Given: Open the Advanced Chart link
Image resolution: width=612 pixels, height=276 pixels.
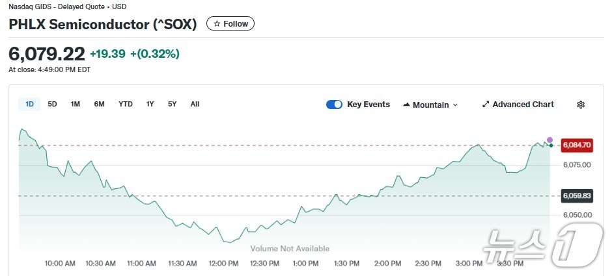Looking at the screenshot, I should coord(523,105).
